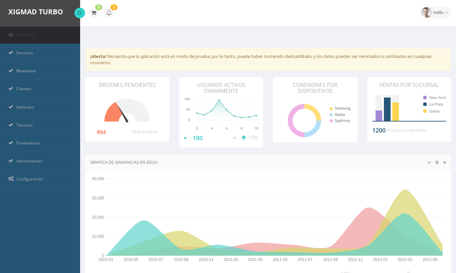Go to Técnicos section
The image size is (456, 273).
click(x=40, y=125)
